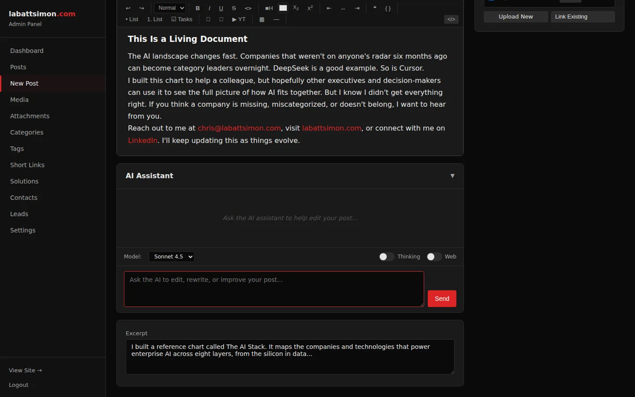
Task: Open the text color swatch picker
Action: [x=283, y=8]
